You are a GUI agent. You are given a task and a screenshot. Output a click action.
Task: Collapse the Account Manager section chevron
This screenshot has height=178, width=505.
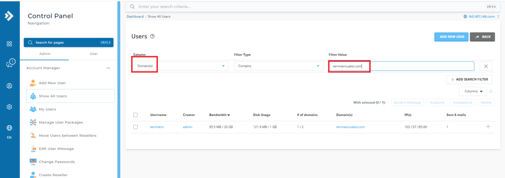tap(108, 68)
